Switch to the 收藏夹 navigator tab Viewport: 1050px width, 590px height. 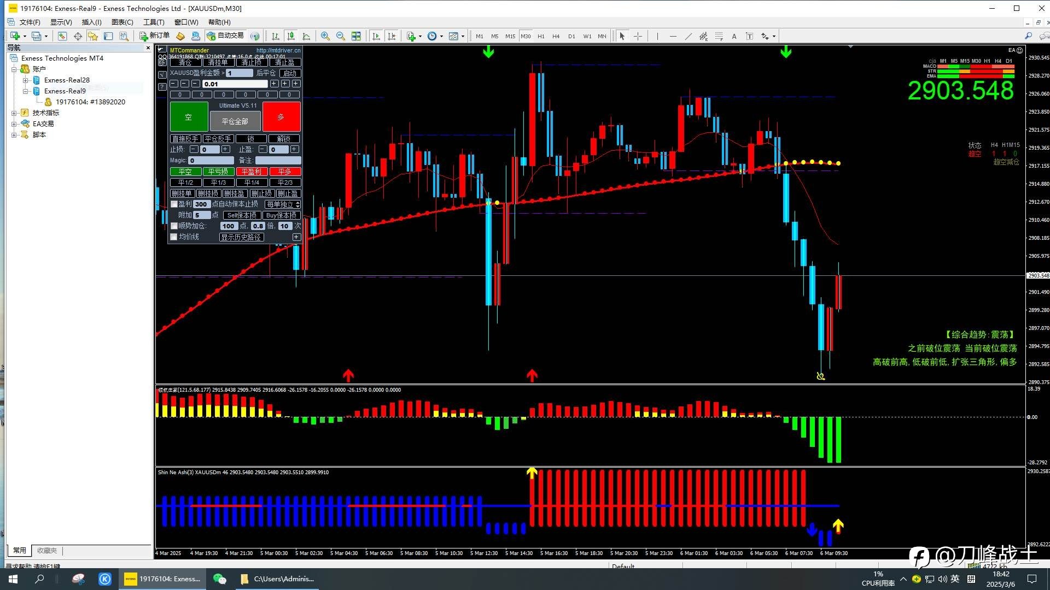pos(46,551)
